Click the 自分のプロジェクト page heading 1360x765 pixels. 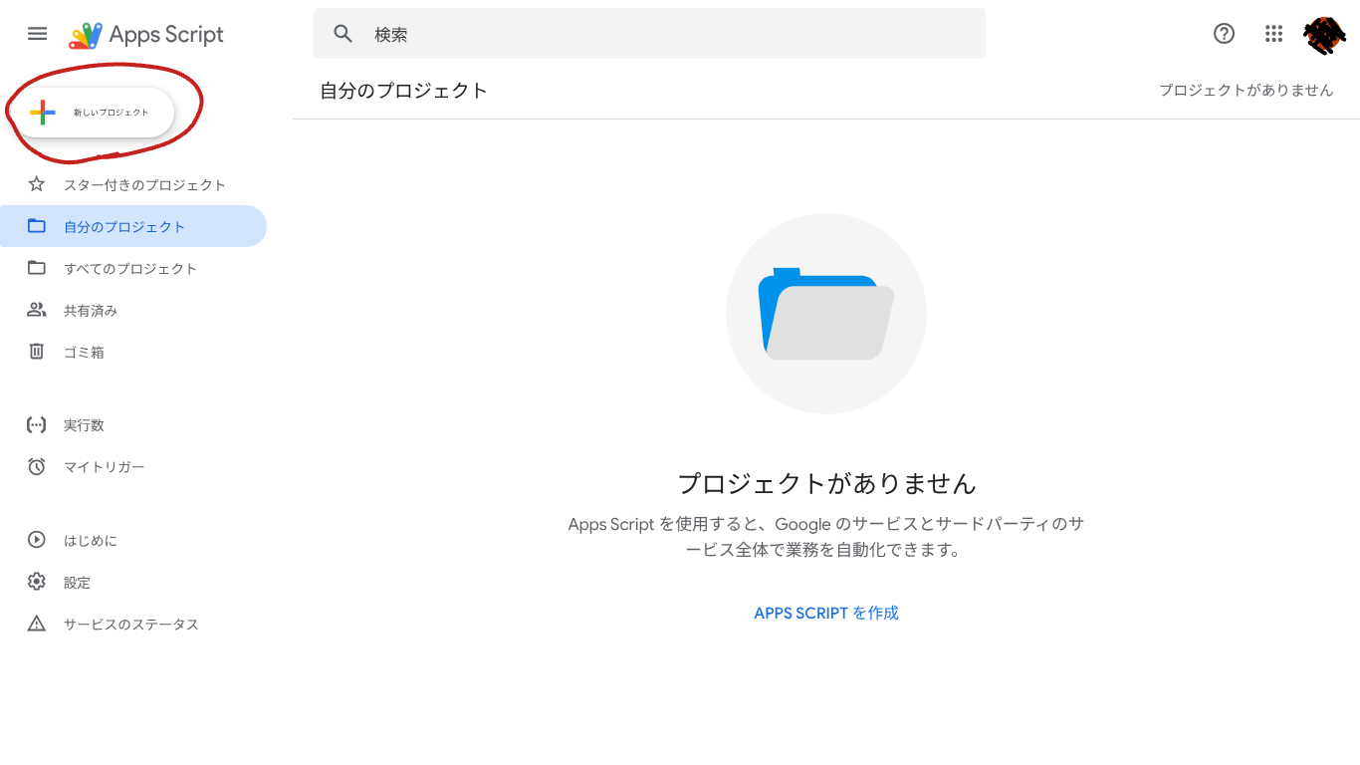pos(404,91)
